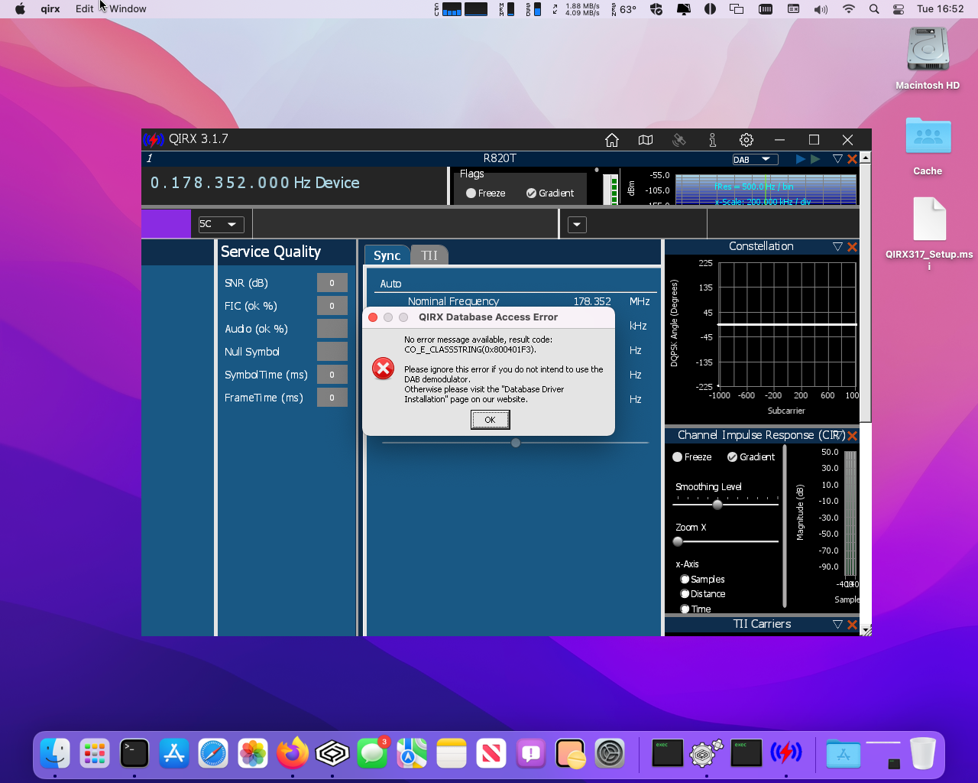
Task: Click the QIRX window scrollbar up arrow
Action: (x=866, y=158)
